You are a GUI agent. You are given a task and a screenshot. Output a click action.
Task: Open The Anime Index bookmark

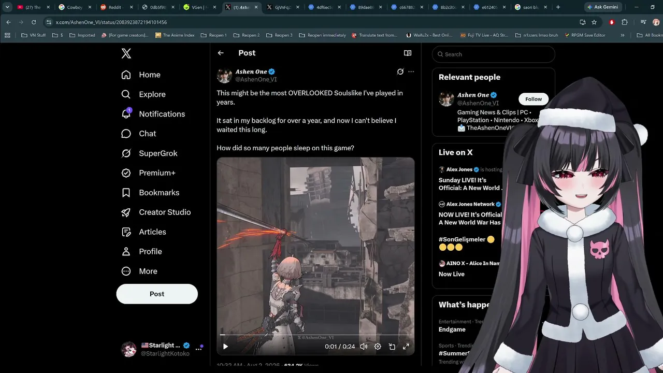pyautogui.click(x=175, y=35)
